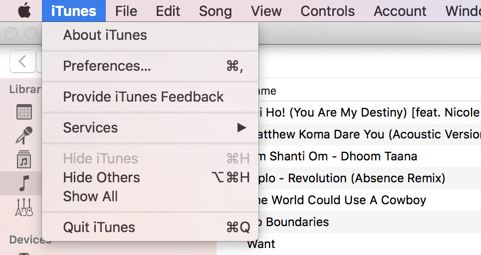Expand the Services submenu
The height and width of the screenshot is (255, 481).
[150, 127]
